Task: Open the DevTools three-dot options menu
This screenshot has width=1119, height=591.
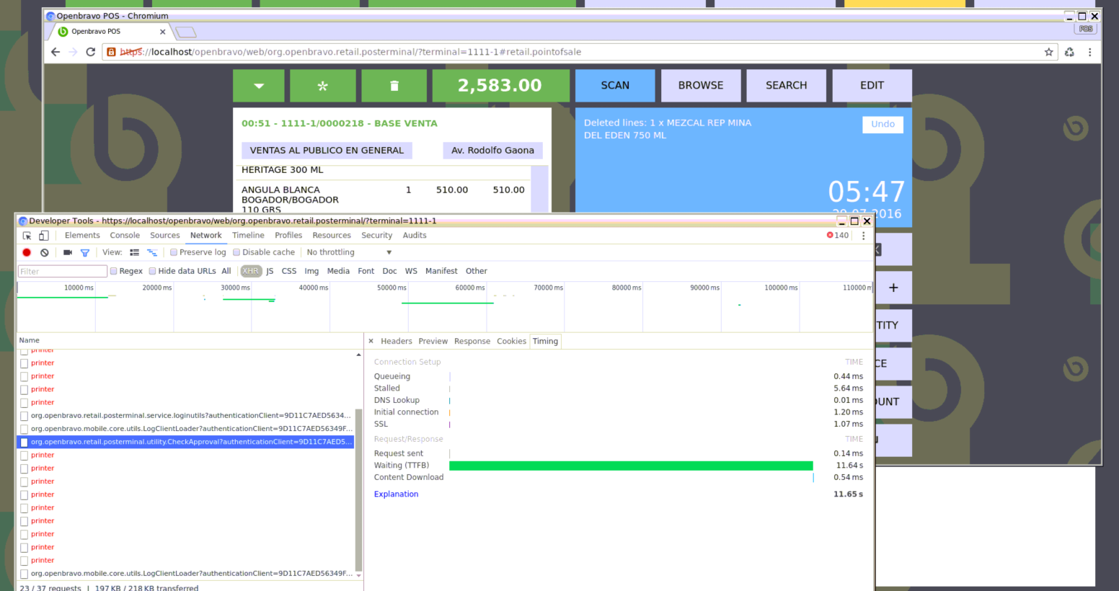Action: [x=863, y=236]
